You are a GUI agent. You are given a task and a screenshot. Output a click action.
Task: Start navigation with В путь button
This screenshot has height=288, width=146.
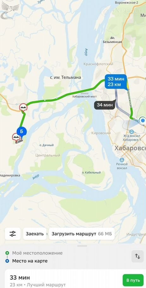click(x=133, y=280)
